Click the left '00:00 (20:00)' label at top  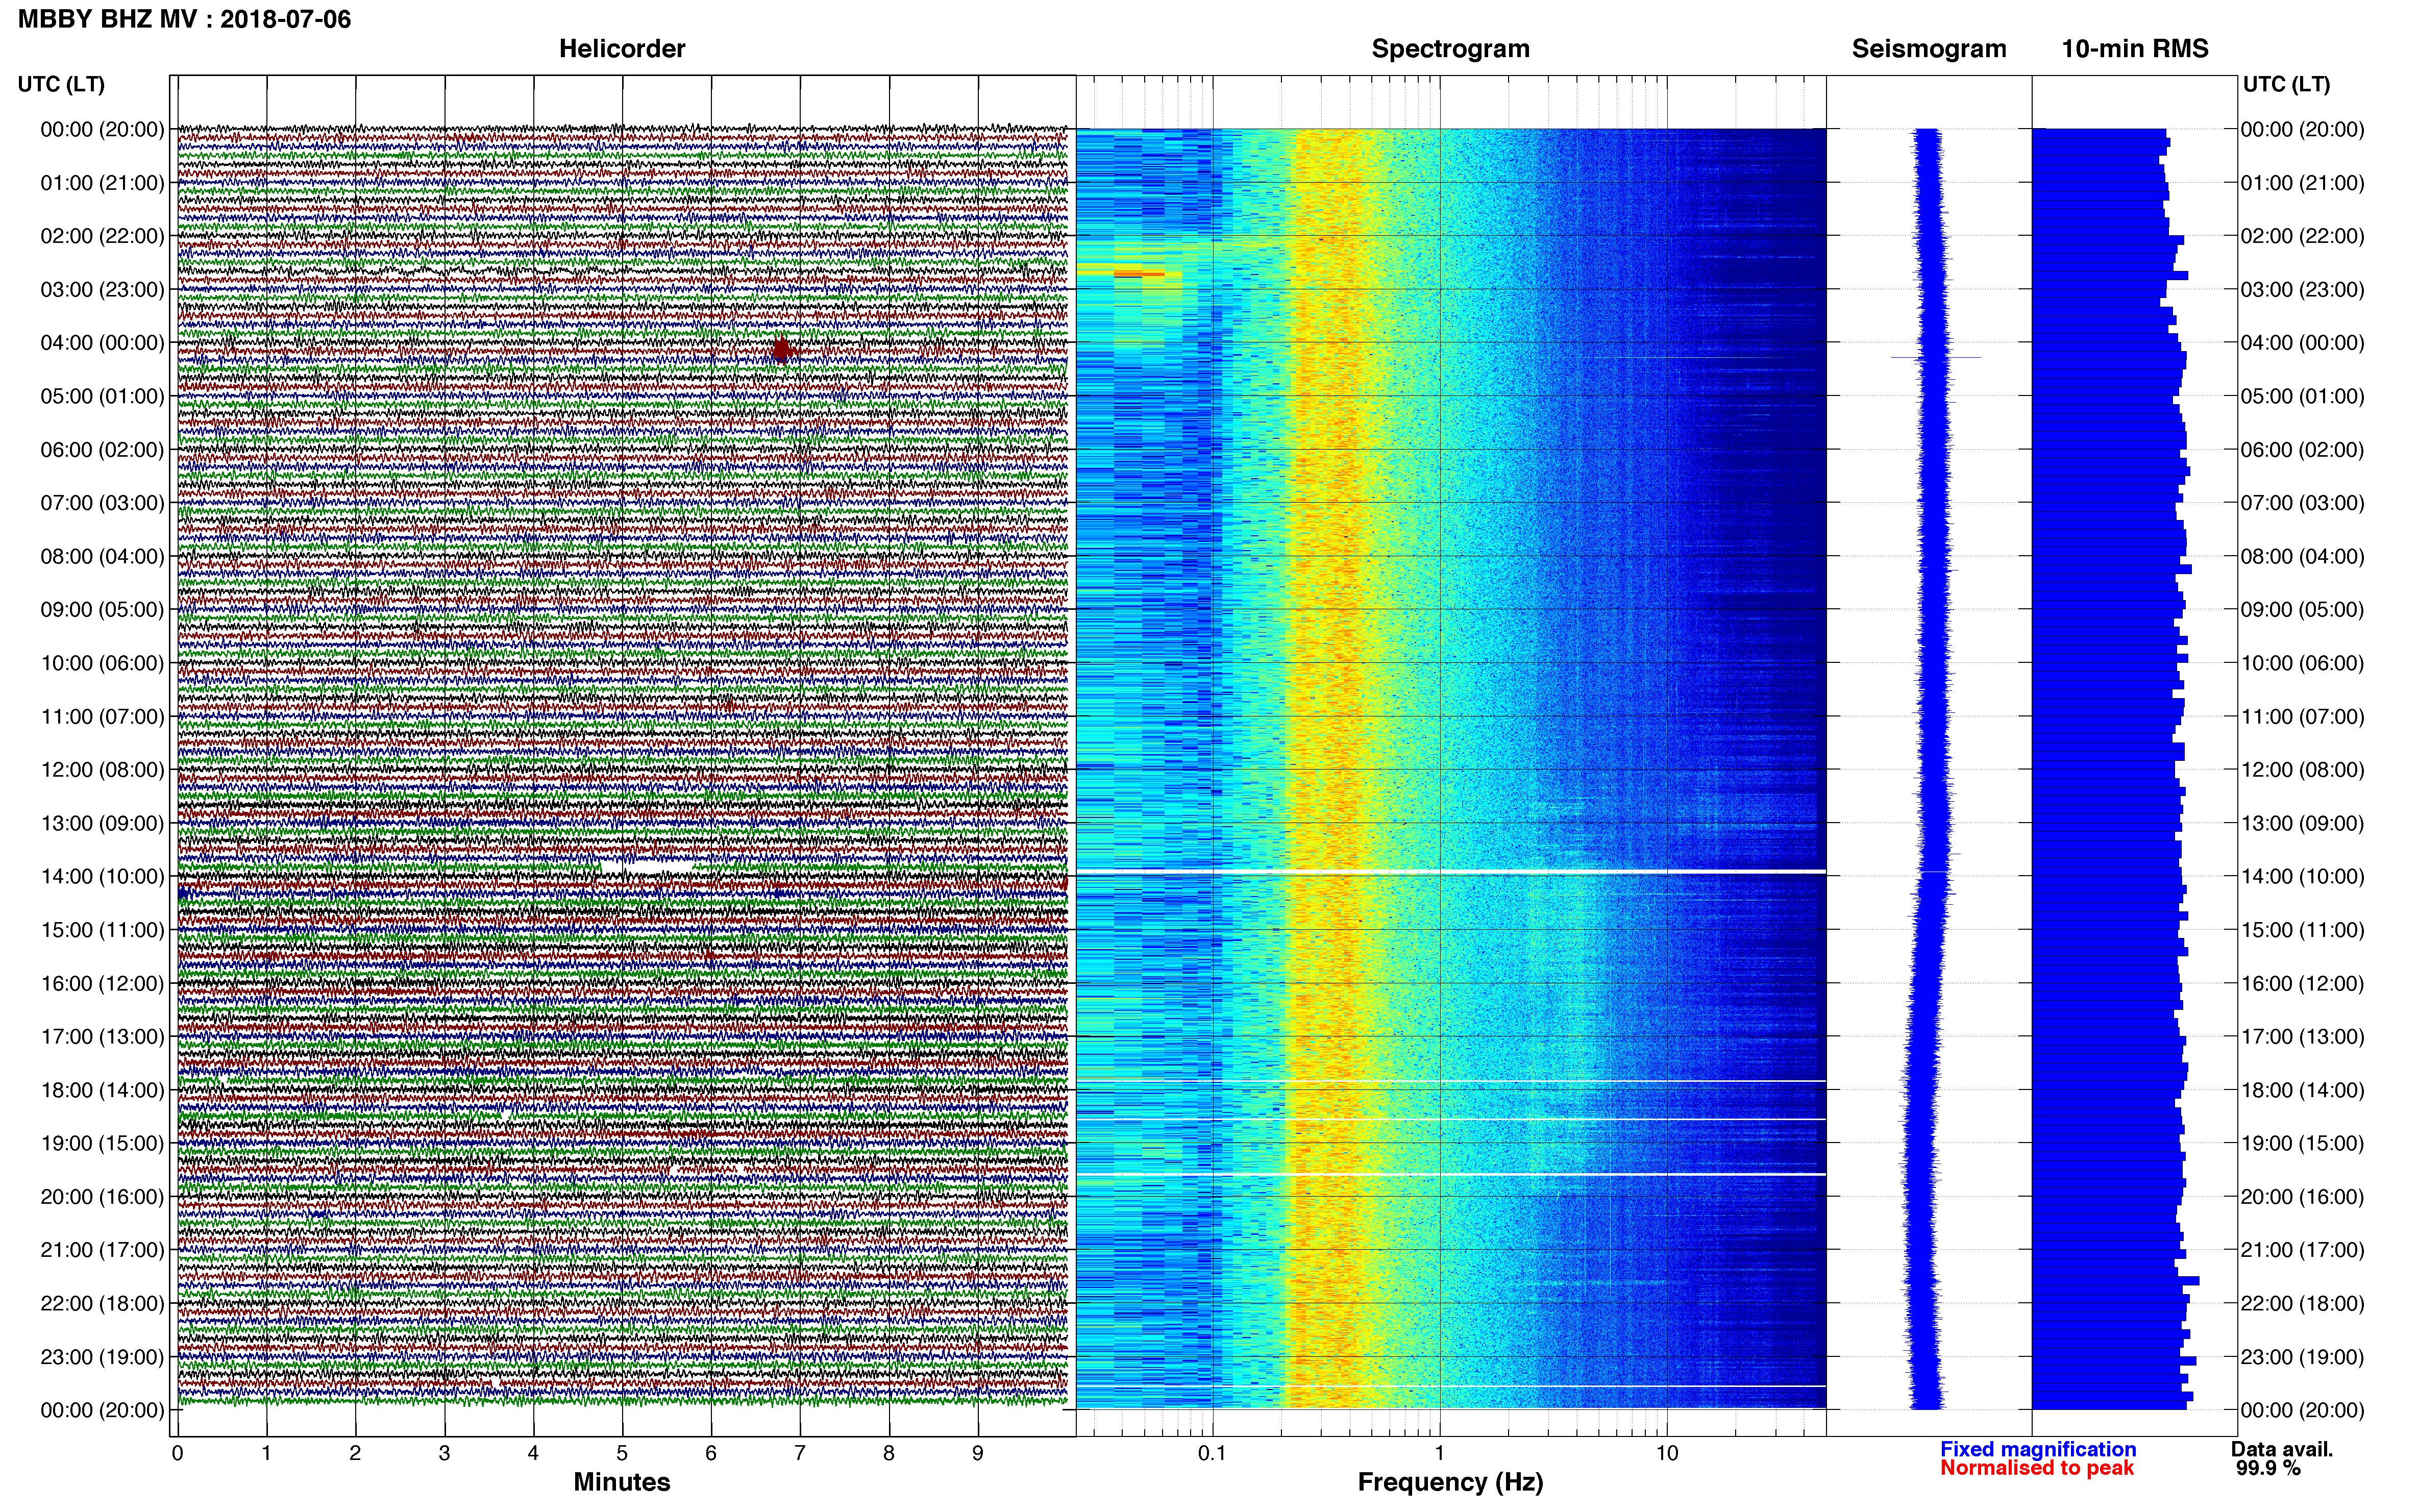pyautogui.click(x=102, y=129)
